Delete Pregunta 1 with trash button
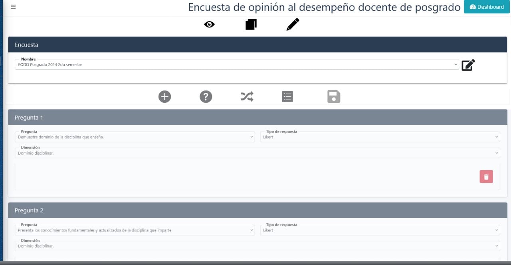Image resolution: width=511 pixels, height=265 pixels. coord(486,177)
